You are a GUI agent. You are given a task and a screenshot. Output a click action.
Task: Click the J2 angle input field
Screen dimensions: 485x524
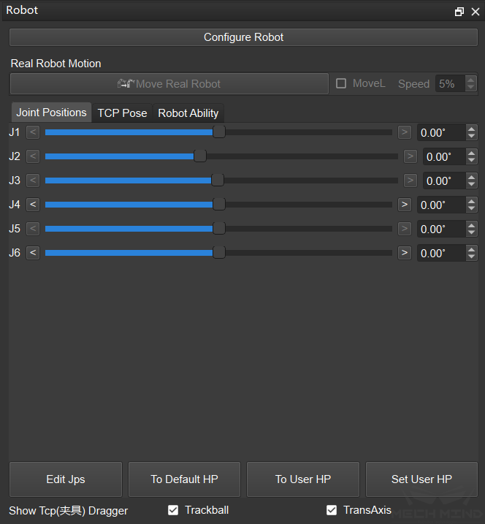point(443,156)
